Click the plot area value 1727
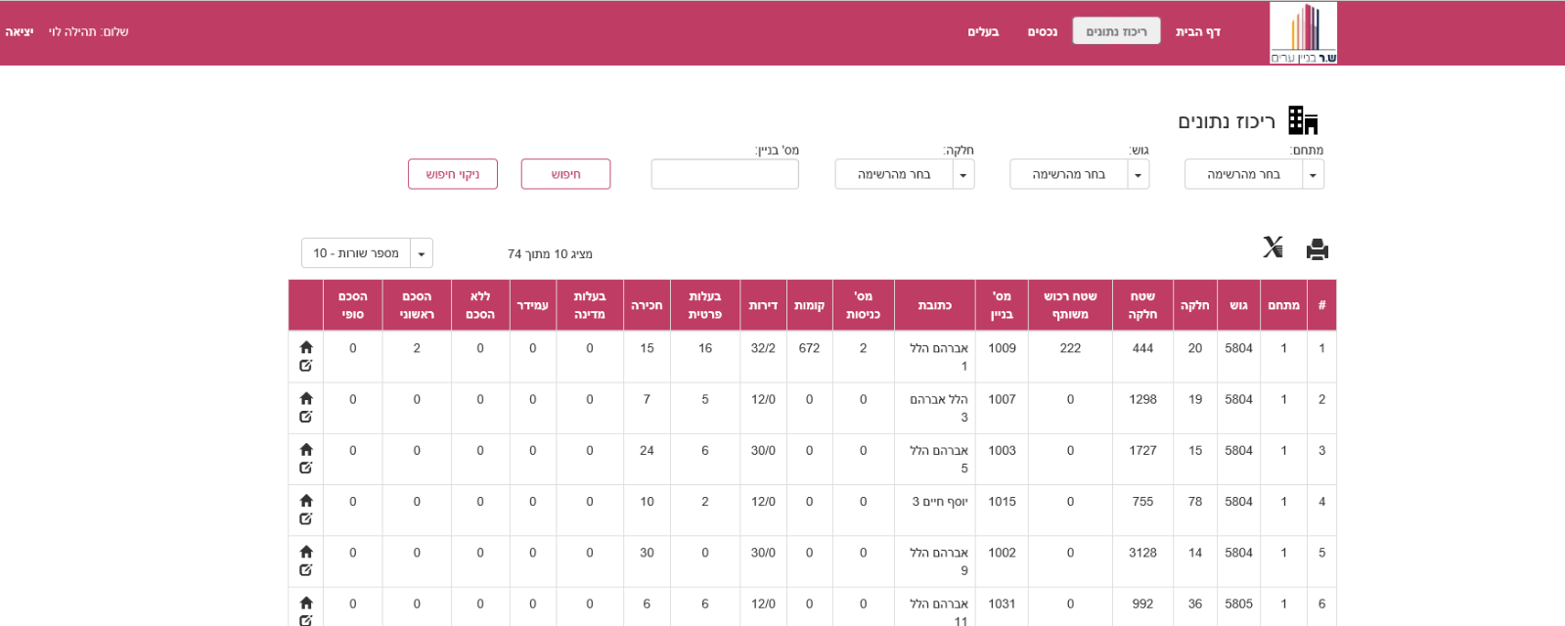 pos(1142,451)
